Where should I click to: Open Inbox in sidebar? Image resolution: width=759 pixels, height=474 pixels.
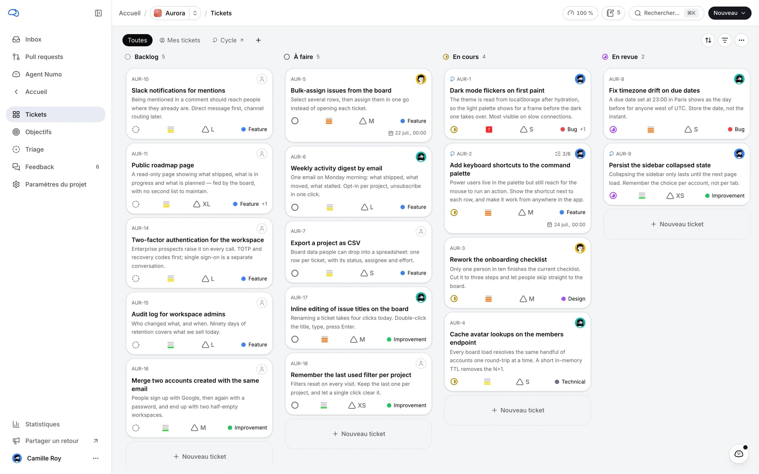click(x=56, y=39)
